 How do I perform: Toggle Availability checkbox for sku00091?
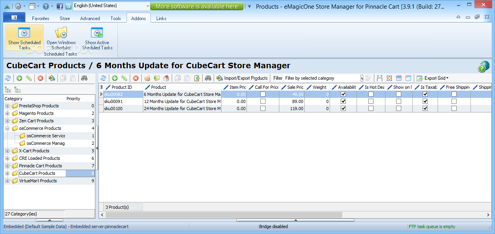pos(343,101)
